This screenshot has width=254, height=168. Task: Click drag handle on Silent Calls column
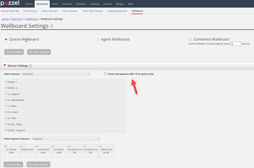[x=101, y=146]
